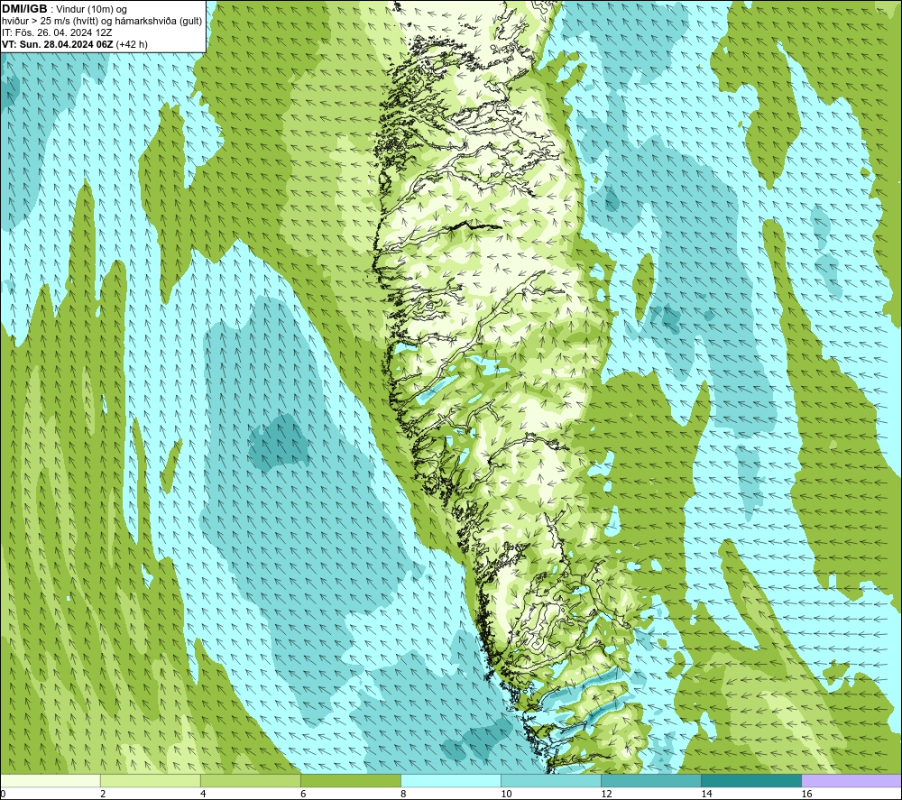Click the 'DMI/IGB' title text
The image size is (902, 800).
pos(24,9)
